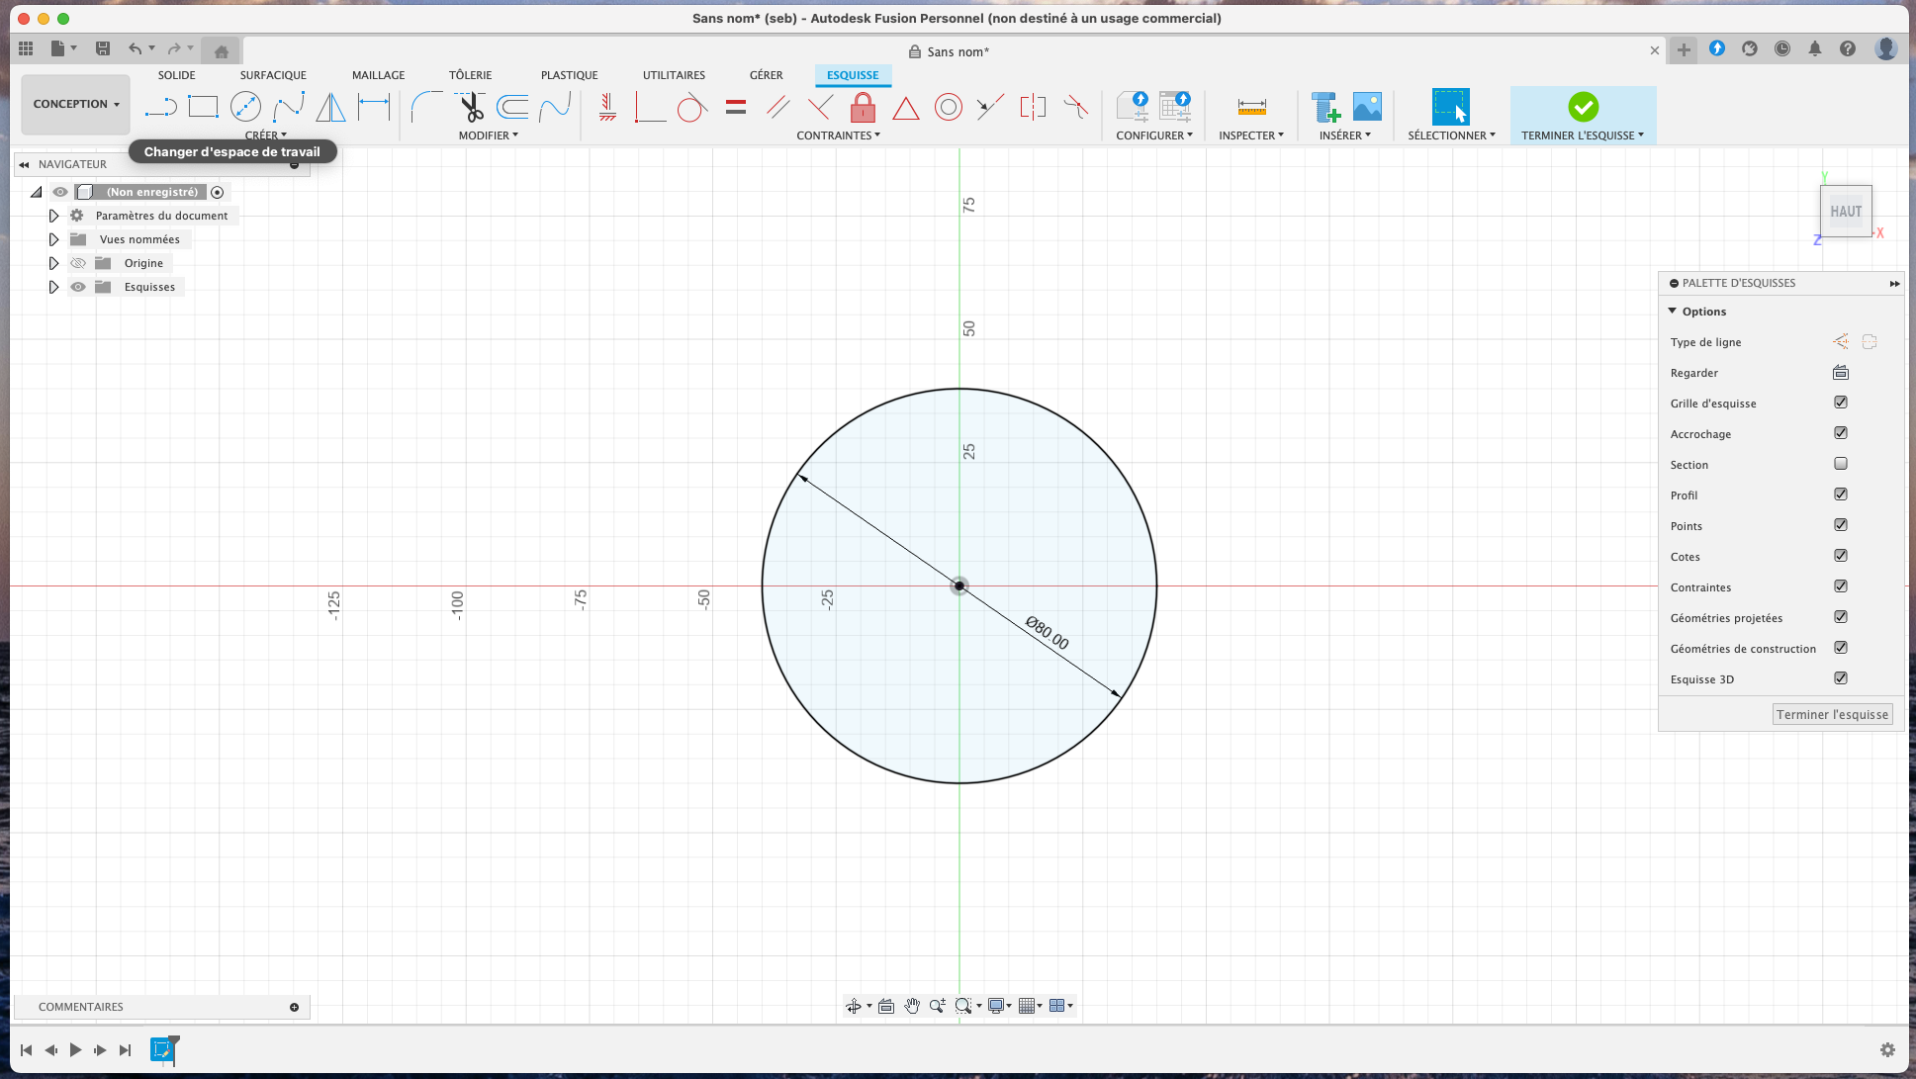Activate the Trim scissors tool
This screenshot has height=1079, width=1916.
point(471,107)
